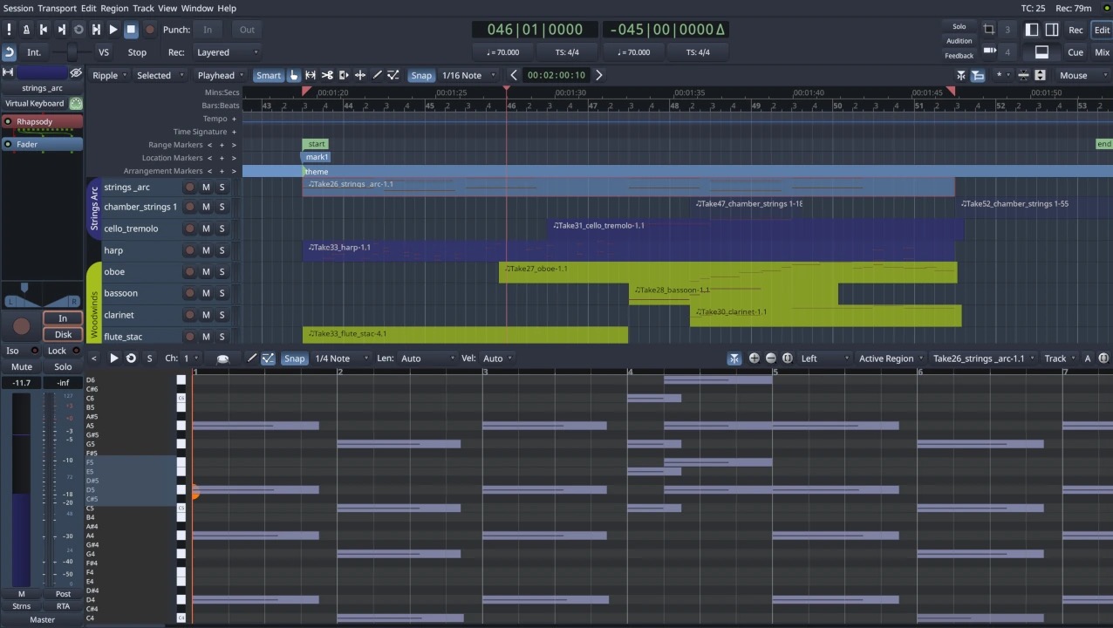The image size is (1113, 628).
Task: Toggle the summary visibility eye icon
Action: [76, 72]
